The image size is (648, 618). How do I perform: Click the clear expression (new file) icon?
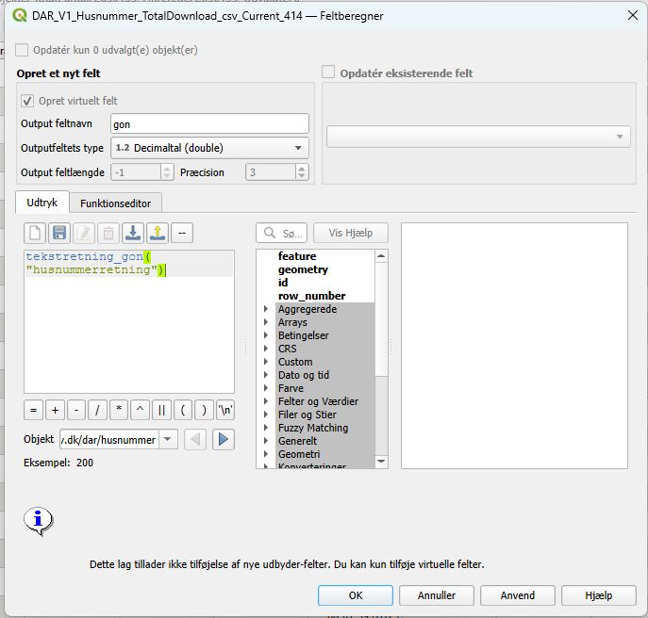35,233
